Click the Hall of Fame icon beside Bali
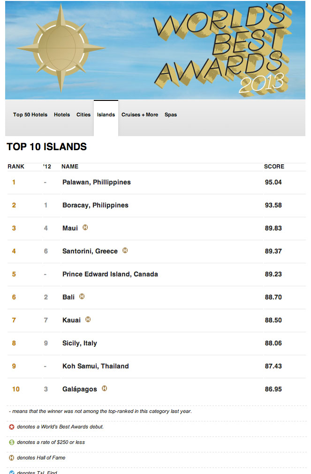Image resolution: width=311 pixels, height=474 pixels. (82, 296)
